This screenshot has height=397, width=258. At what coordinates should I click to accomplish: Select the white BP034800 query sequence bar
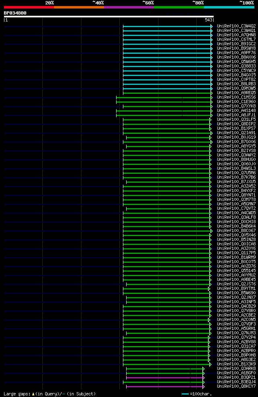click(x=109, y=17)
